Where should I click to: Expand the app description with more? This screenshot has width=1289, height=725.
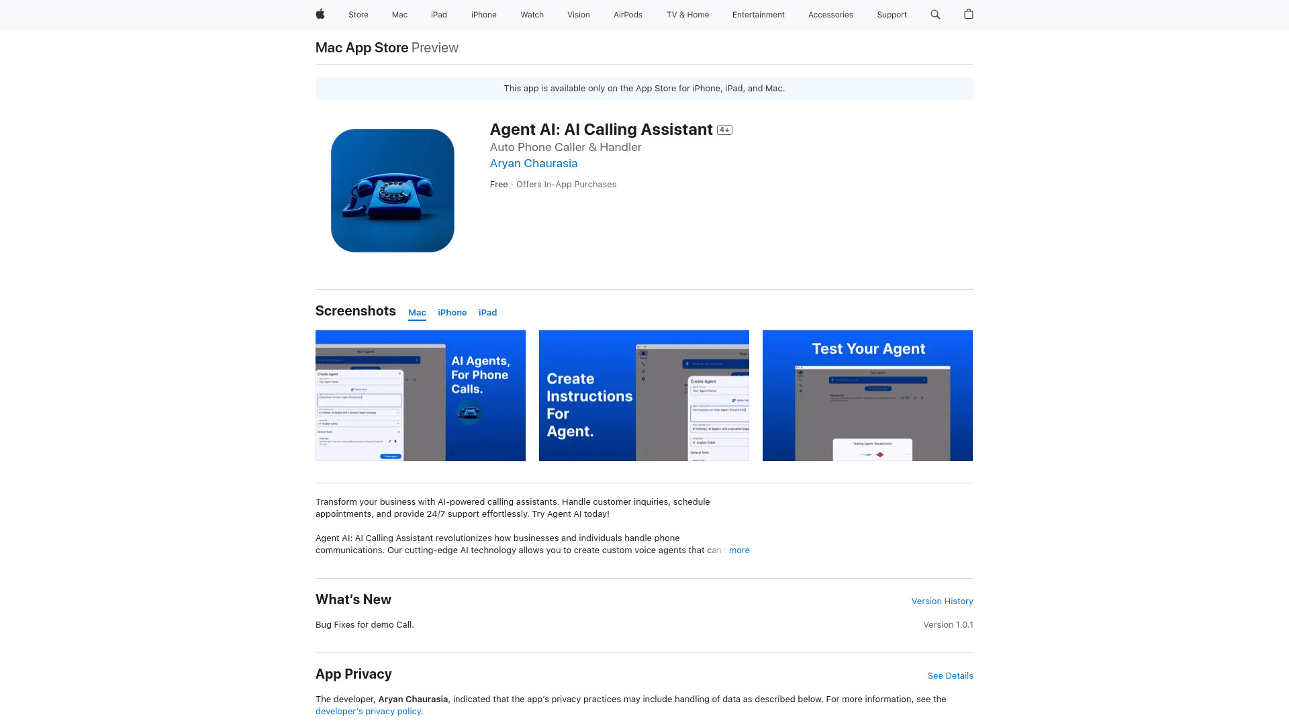click(x=739, y=550)
